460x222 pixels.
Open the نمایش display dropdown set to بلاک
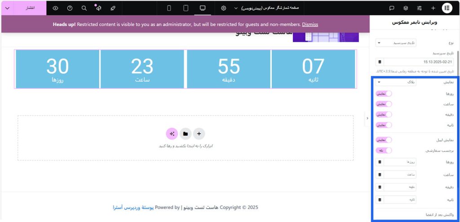396,82
